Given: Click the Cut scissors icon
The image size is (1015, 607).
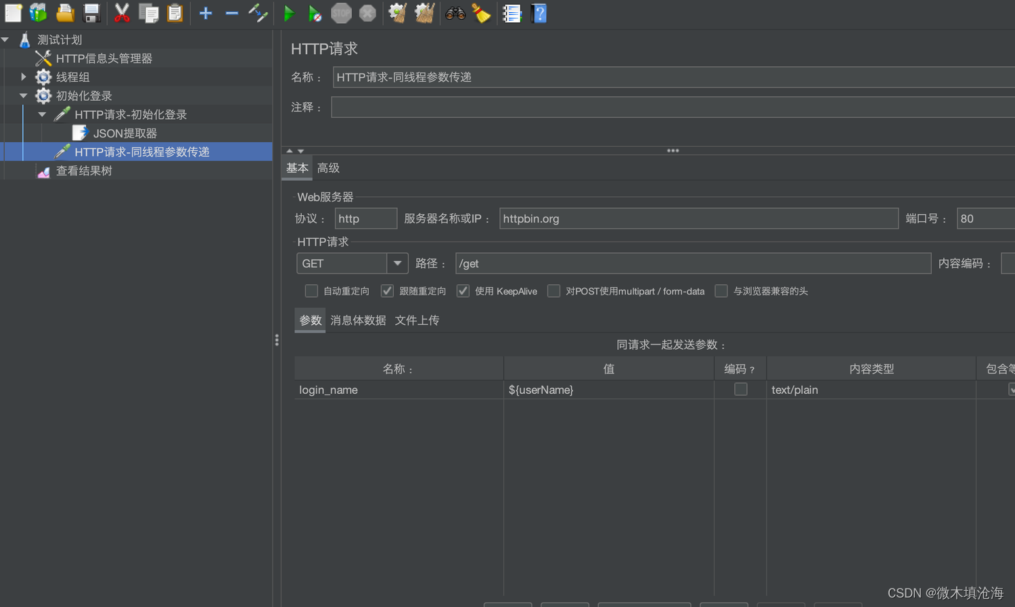Looking at the screenshot, I should coord(122,13).
